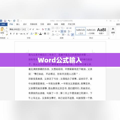Switch to the 引用 tab
The image size is (120, 120).
coord(42,24)
